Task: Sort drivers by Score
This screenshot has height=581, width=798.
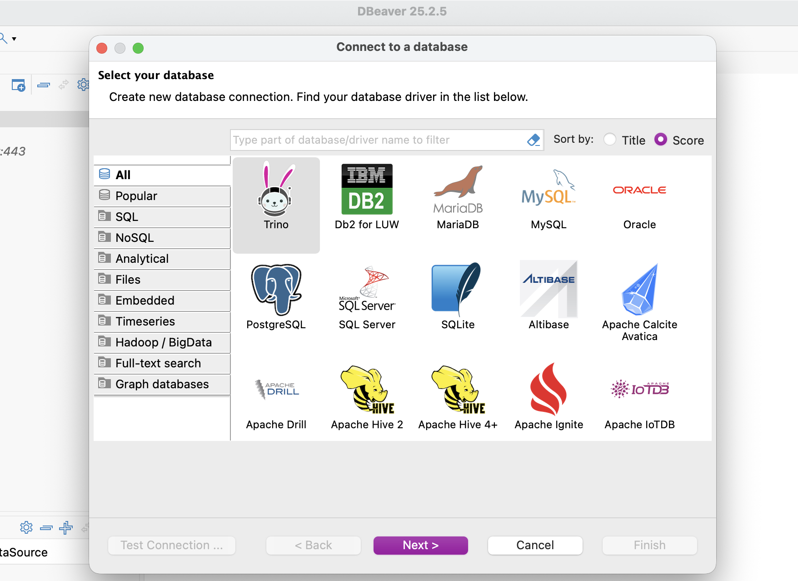Action: (661, 140)
